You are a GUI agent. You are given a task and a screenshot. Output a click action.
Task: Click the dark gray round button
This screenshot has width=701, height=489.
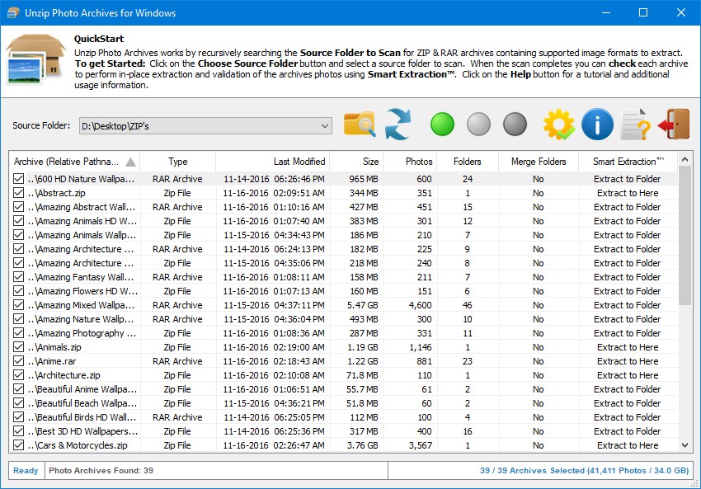(x=515, y=125)
